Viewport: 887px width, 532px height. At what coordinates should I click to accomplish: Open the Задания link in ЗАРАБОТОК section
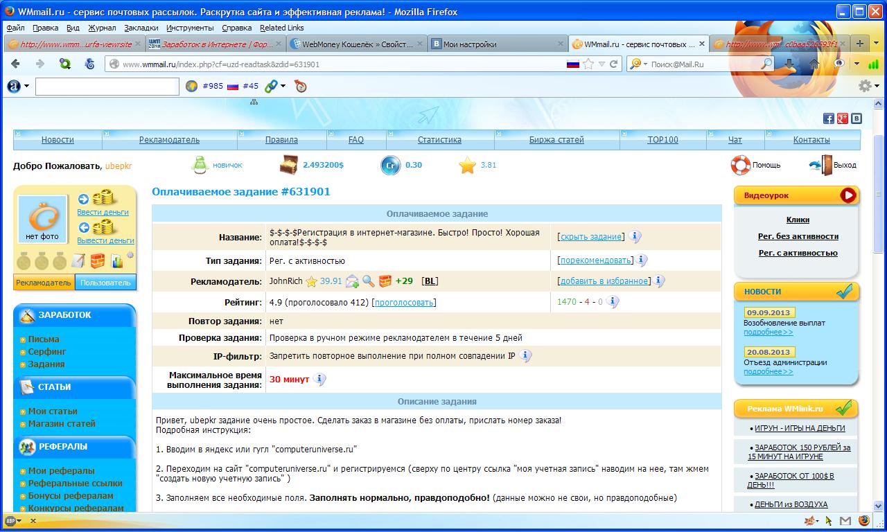point(46,364)
